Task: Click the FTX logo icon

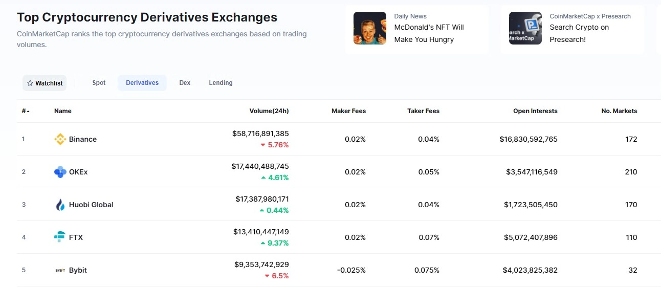Action: click(60, 237)
